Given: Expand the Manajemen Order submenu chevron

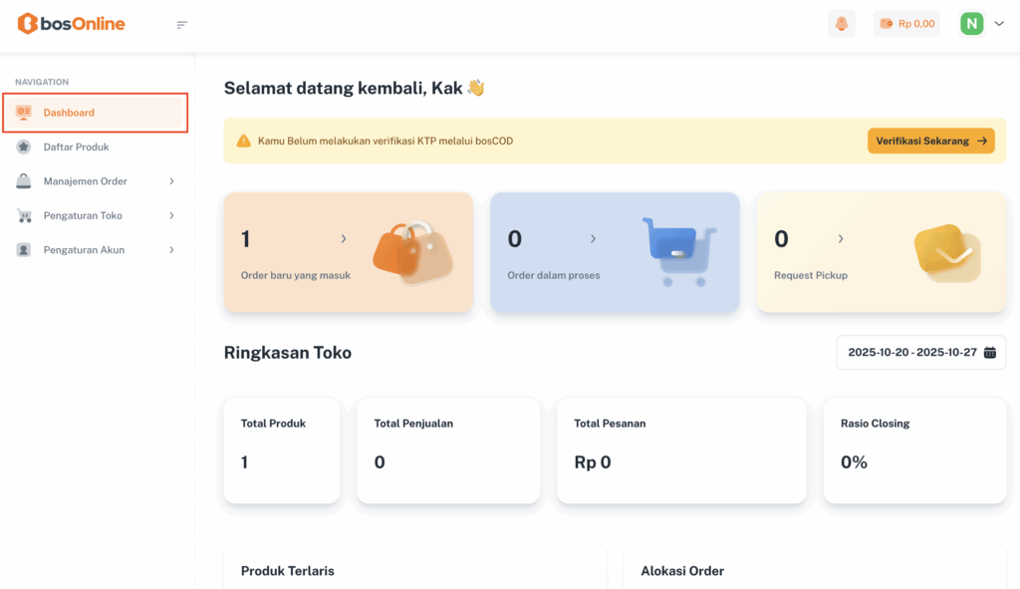Looking at the screenshot, I should click(x=171, y=181).
